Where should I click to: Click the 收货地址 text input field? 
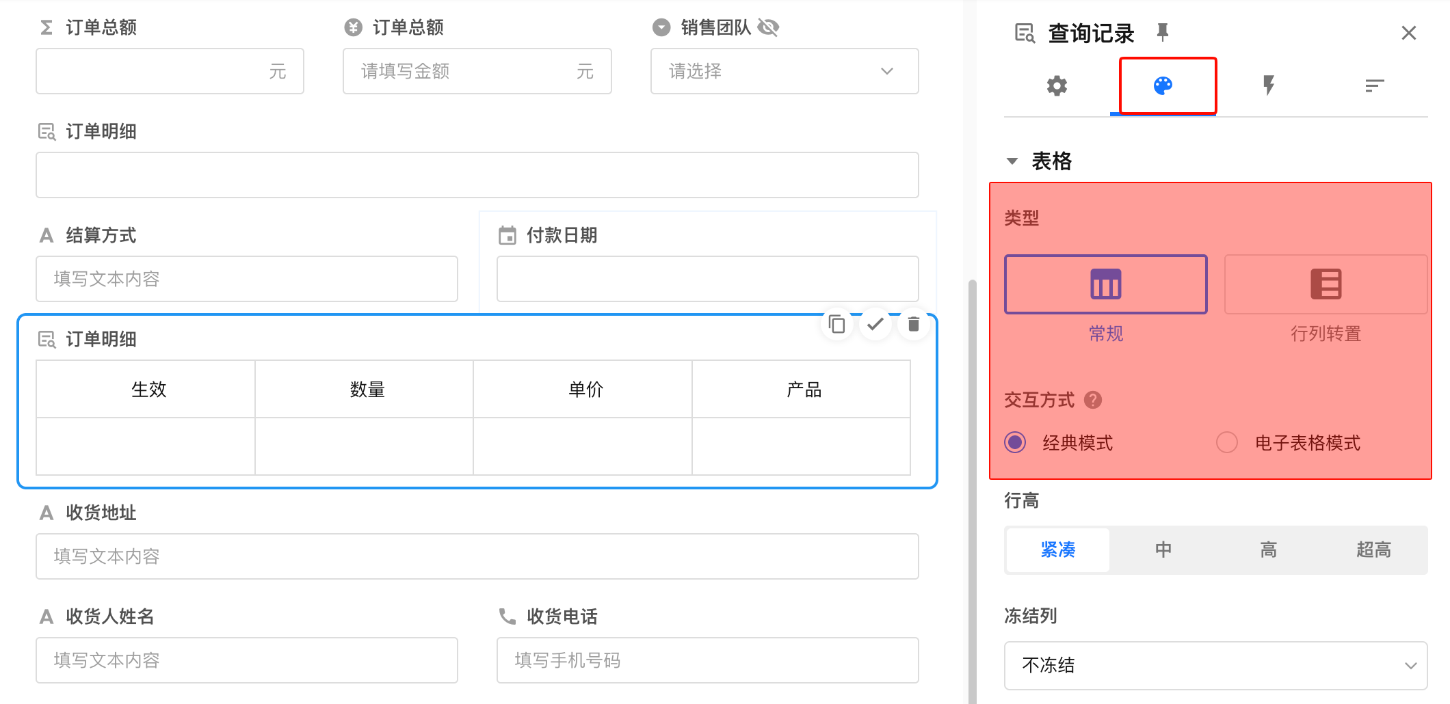point(477,556)
